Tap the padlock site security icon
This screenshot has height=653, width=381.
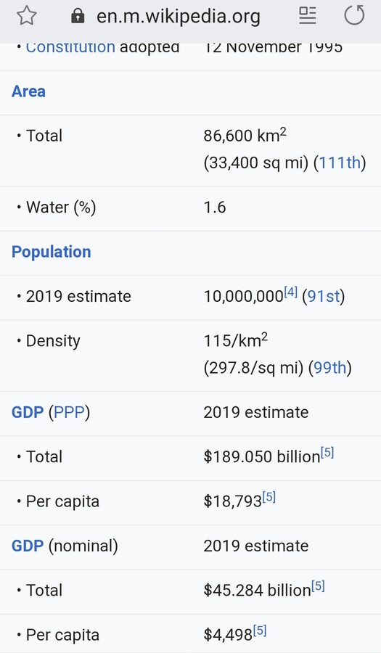click(78, 16)
